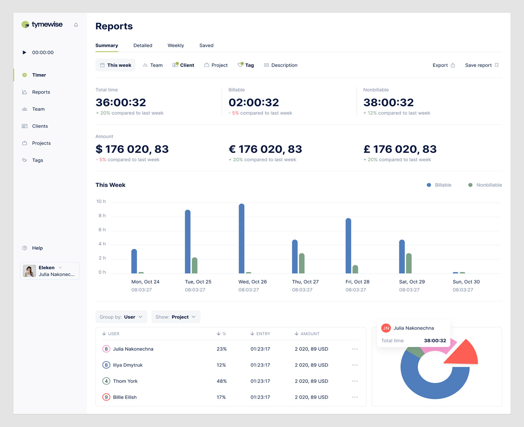Click the notification bell icon

[76, 25]
